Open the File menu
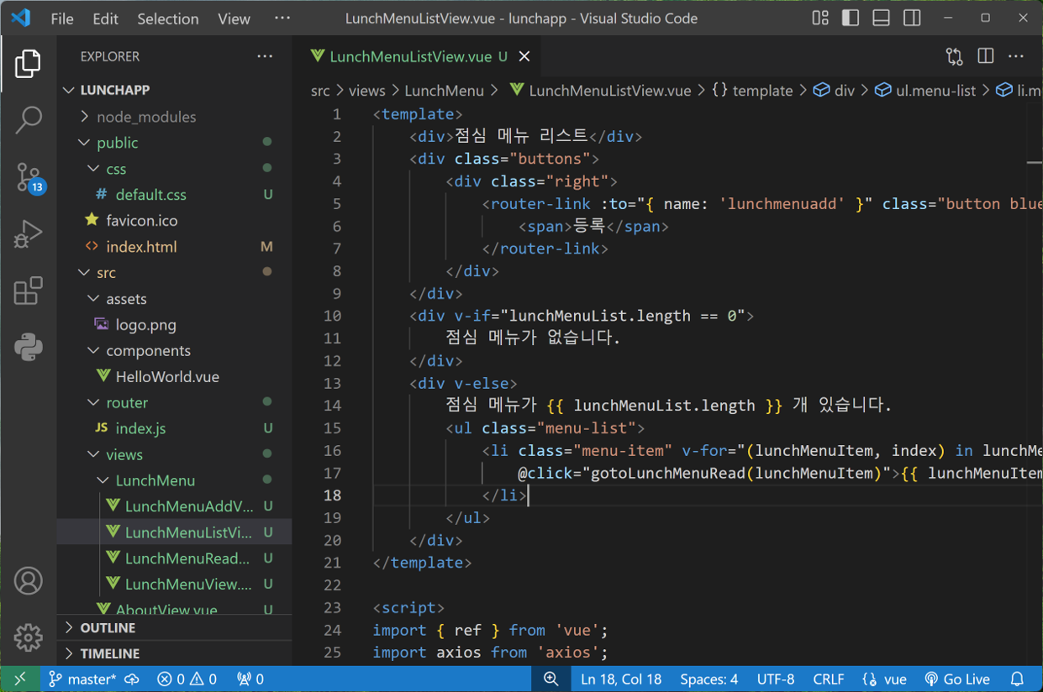 [x=62, y=18]
